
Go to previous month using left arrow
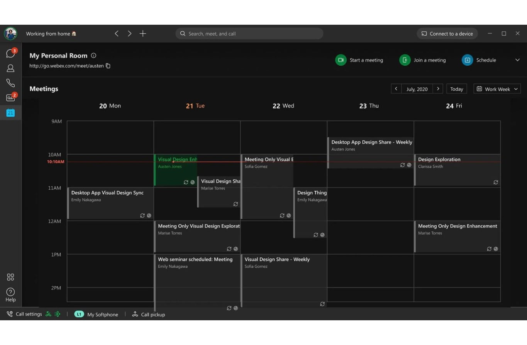pyautogui.click(x=396, y=89)
